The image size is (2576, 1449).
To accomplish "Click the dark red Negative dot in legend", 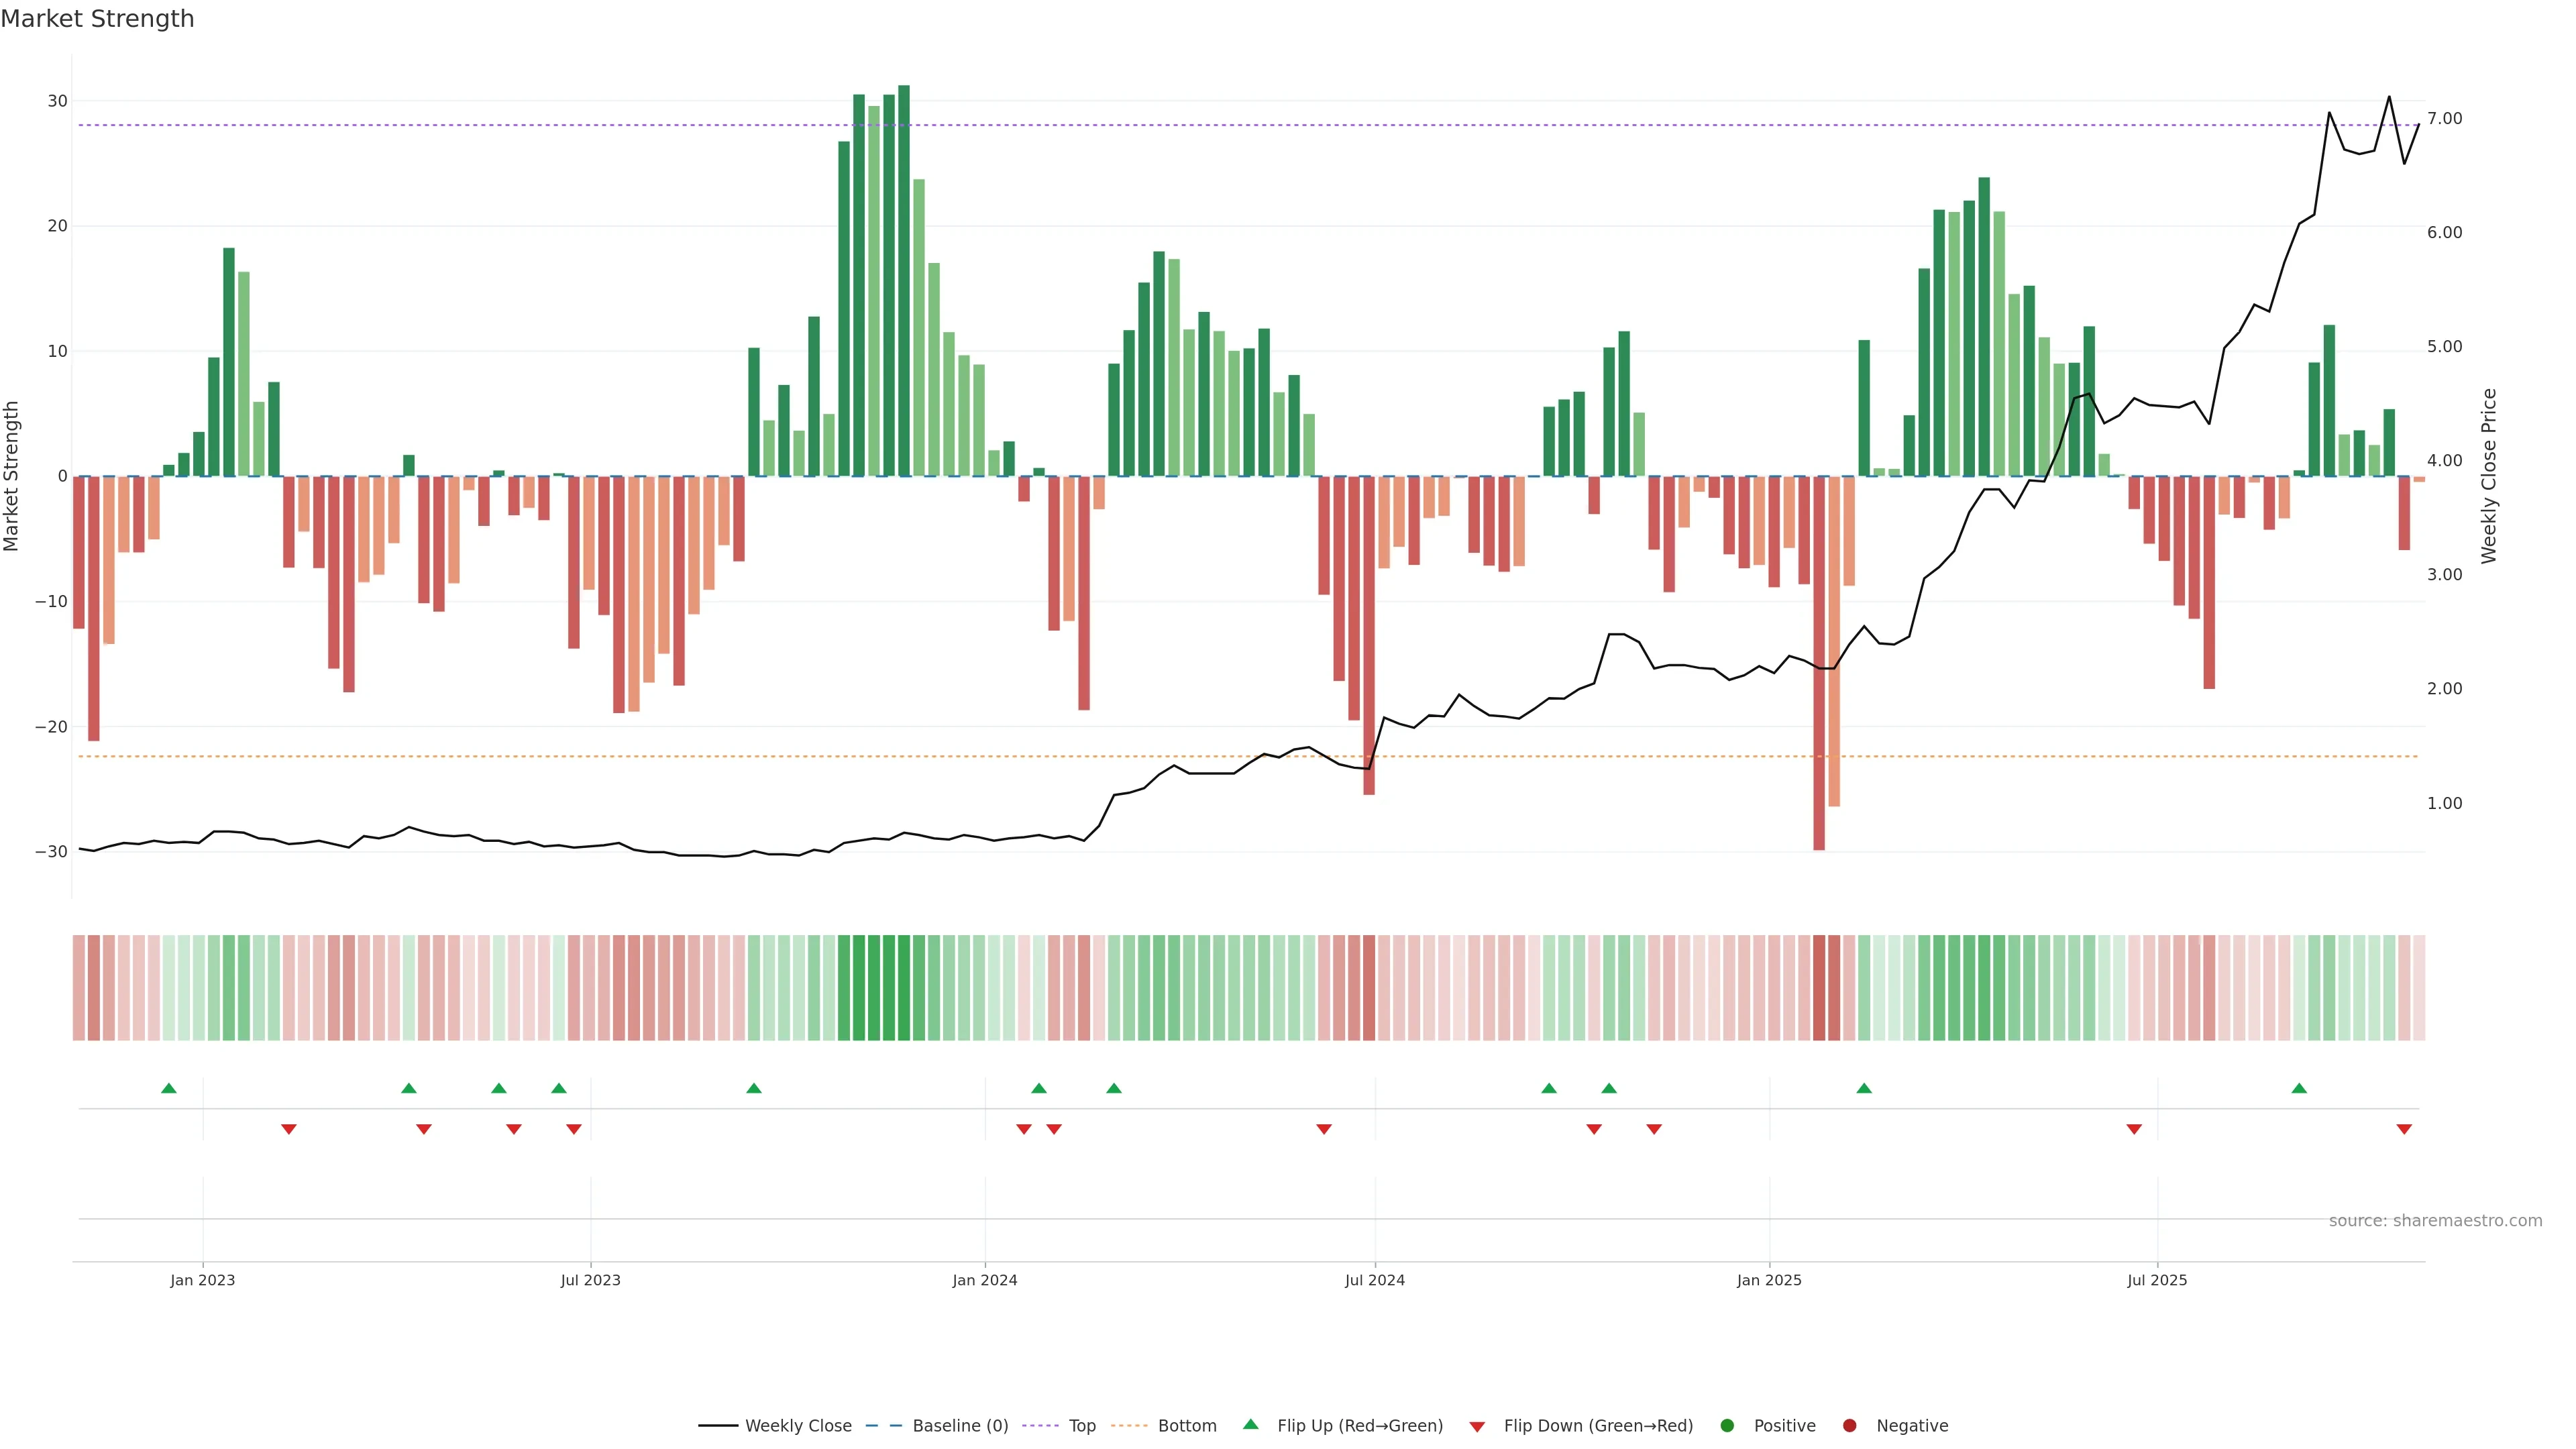I will (x=1849, y=1426).
